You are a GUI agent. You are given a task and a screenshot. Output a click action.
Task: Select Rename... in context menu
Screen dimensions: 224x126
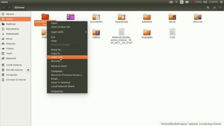67,61
